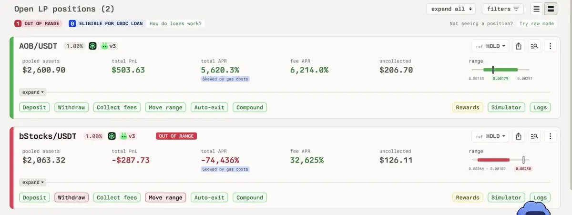Click share icon on AOB/USDT card
572x215 pixels.
click(x=519, y=46)
